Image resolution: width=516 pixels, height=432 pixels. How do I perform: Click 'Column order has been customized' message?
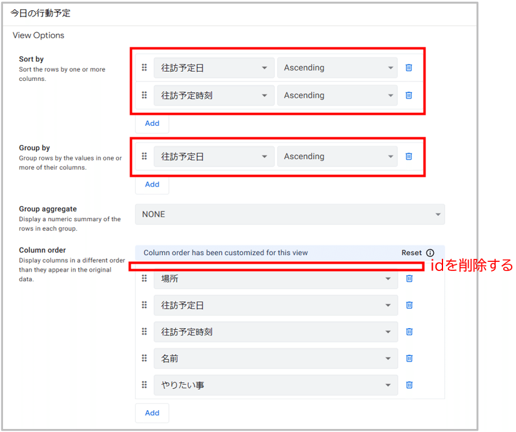pos(225,253)
